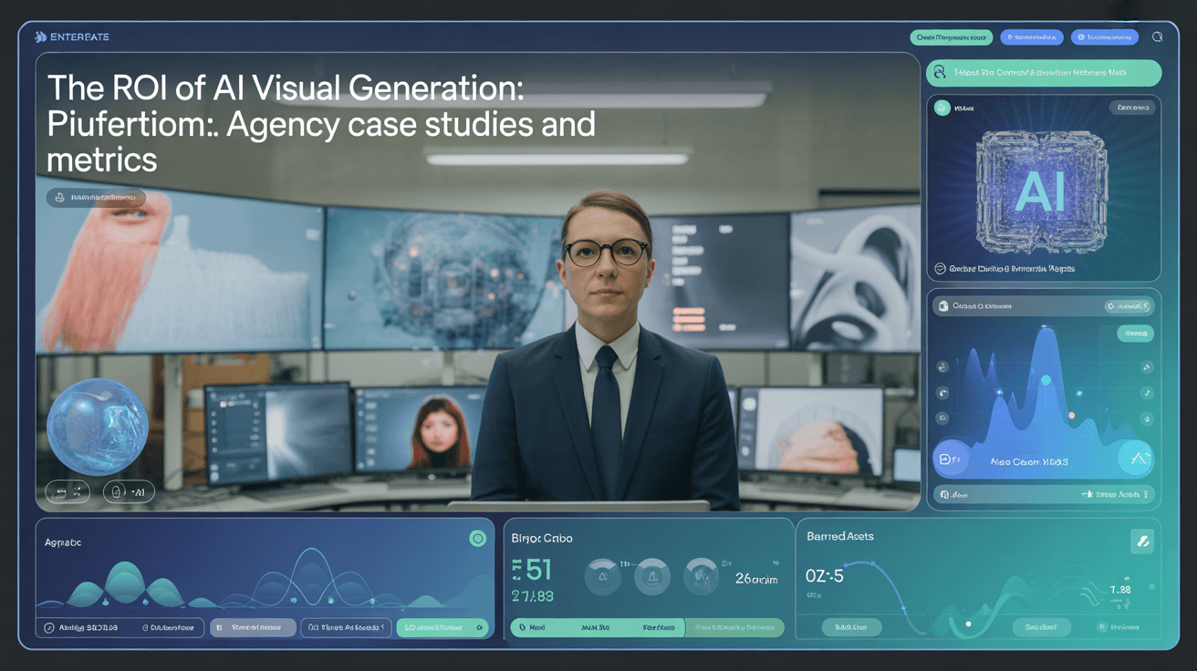Open the pencil edit icon on Barned Assets panel

click(1142, 541)
